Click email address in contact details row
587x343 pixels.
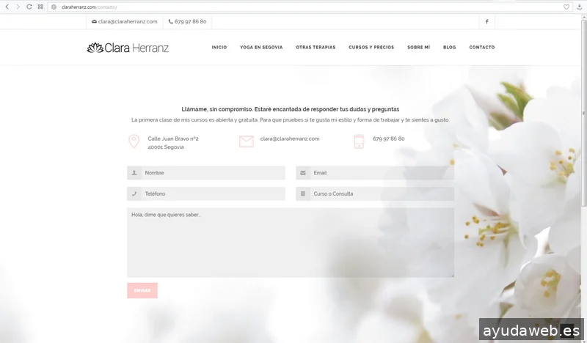click(x=290, y=139)
